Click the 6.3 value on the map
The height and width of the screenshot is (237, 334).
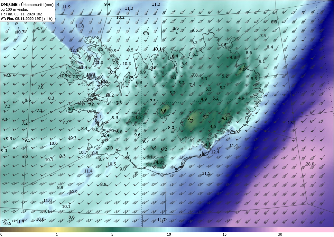point(195,54)
